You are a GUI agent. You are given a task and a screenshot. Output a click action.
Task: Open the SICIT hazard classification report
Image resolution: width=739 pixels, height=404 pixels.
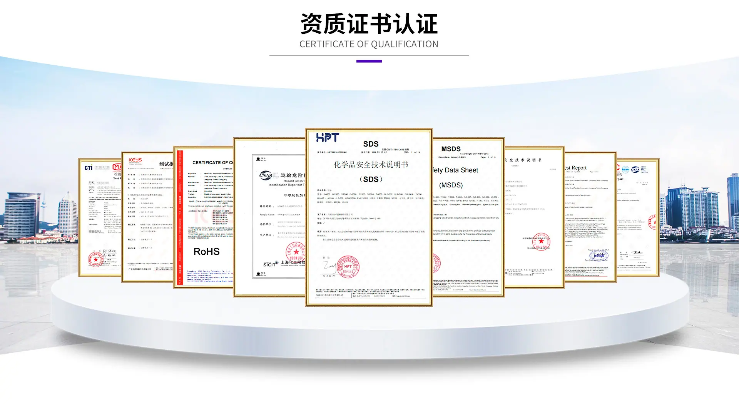(269, 217)
